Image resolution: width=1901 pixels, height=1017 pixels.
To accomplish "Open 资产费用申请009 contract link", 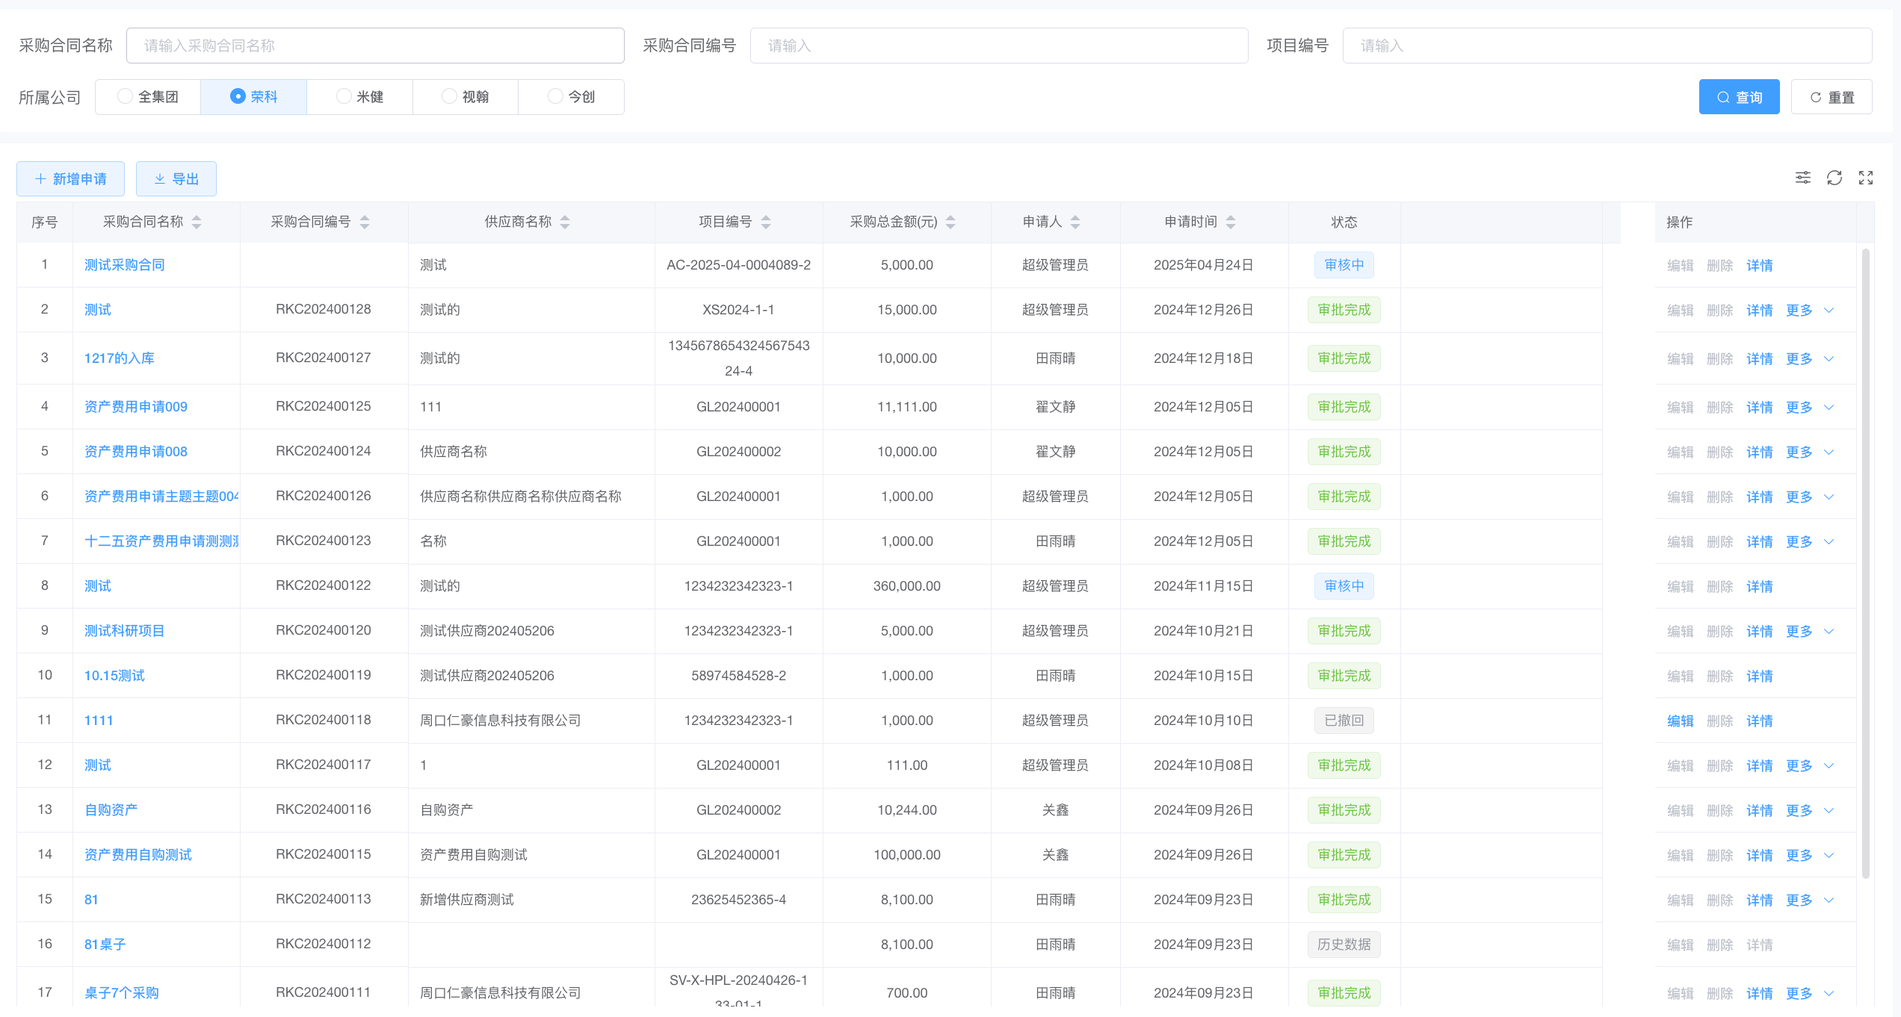I will click(135, 407).
